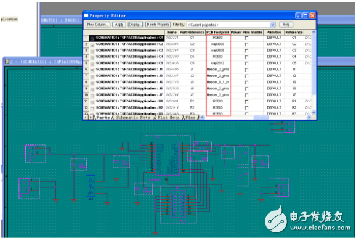This screenshot has width=356, height=238.
Task: Select the R1 part reference cell
Action: [192, 101]
